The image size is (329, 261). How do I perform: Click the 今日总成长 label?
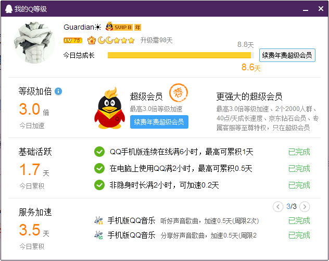coord(79,55)
